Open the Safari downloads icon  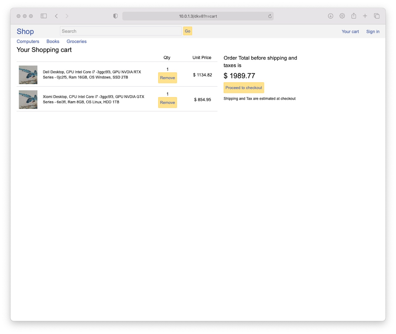(330, 16)
